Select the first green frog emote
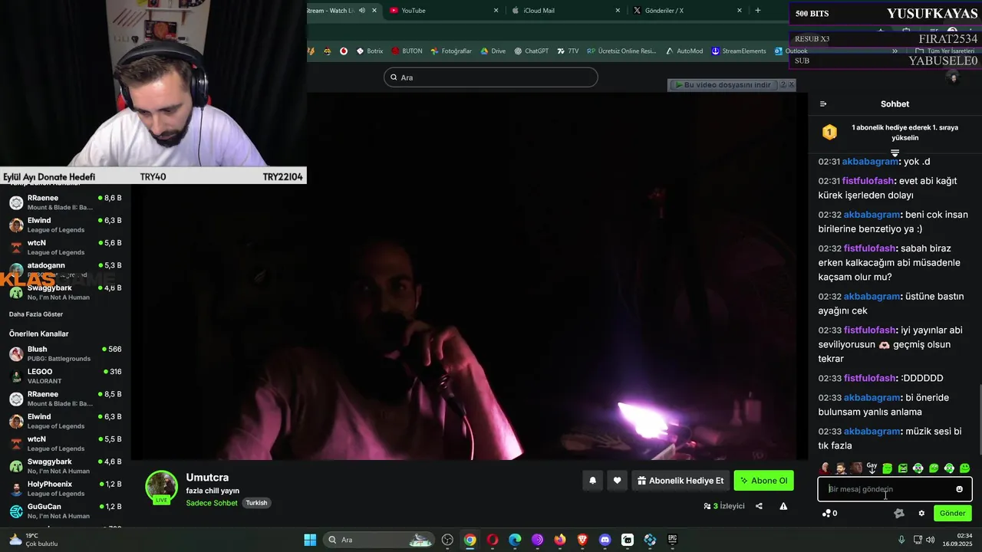This screenshot has width=982, height=552. [x=887, y=468]
